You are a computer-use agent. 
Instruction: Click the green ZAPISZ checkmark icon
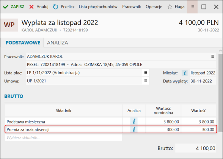coord(6,7)
